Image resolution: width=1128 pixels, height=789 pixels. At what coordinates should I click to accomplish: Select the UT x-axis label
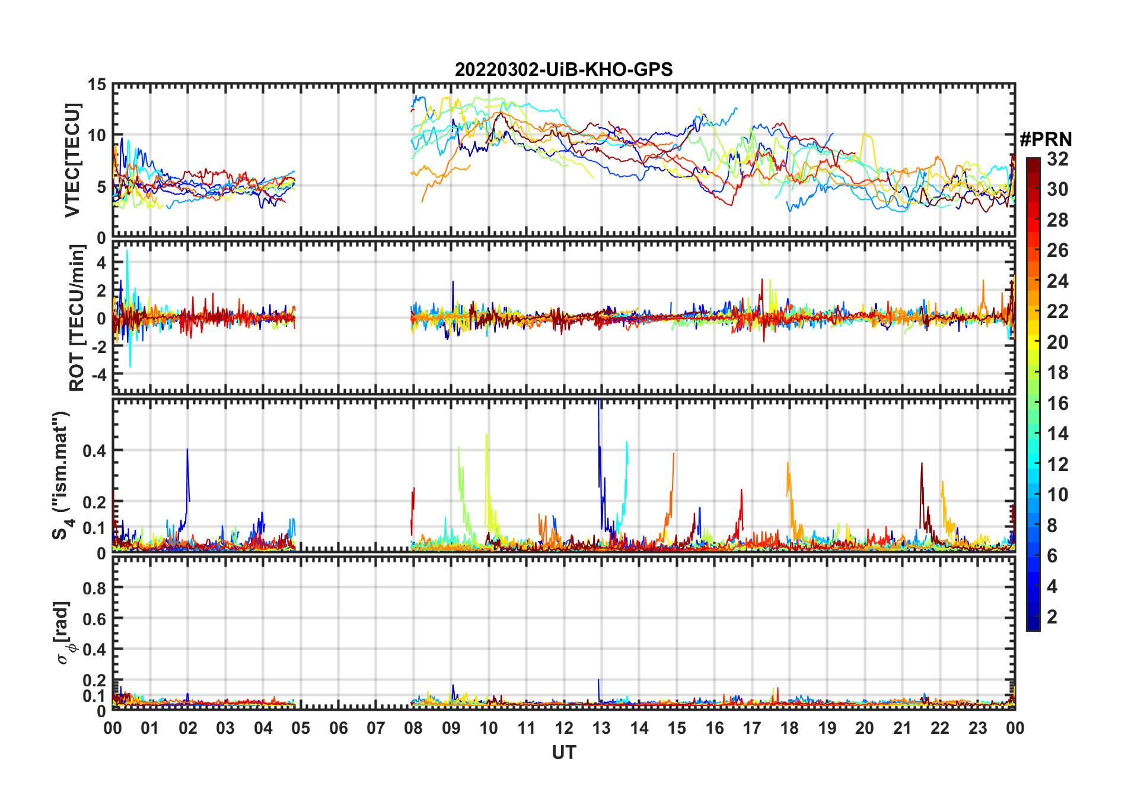point(563,752)
